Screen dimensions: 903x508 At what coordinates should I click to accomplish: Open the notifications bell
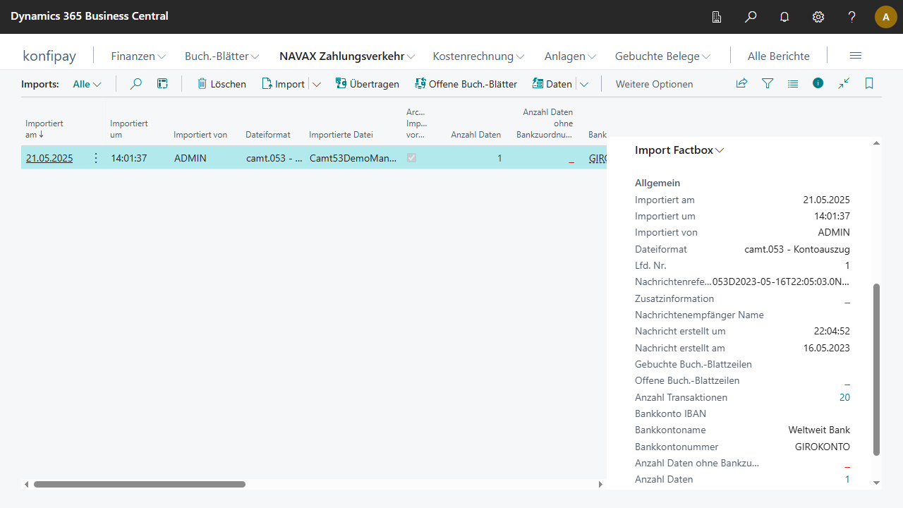[784, 17]
